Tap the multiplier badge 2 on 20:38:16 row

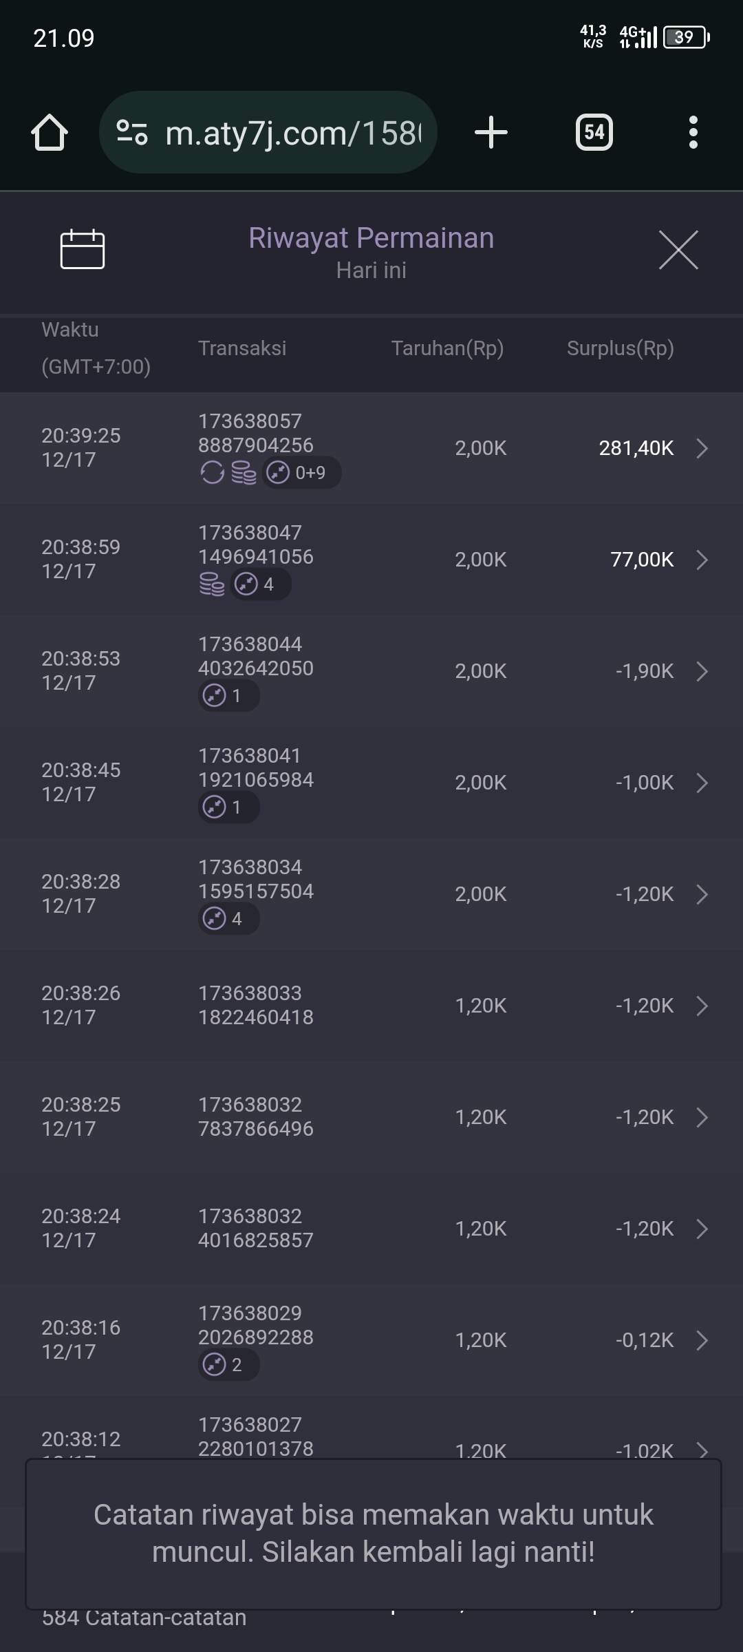point(228,1365)
